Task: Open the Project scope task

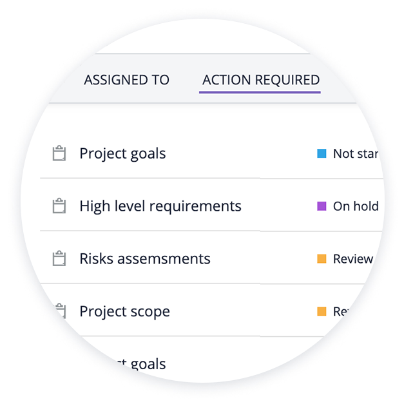Action: pyautogui.click(x=125, y=311)
